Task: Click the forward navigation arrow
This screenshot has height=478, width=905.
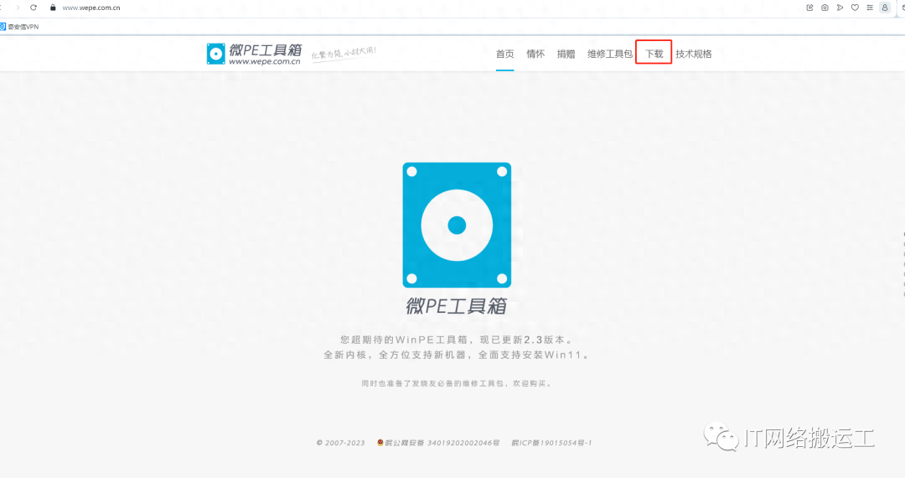Action: (x=18, y=8)
